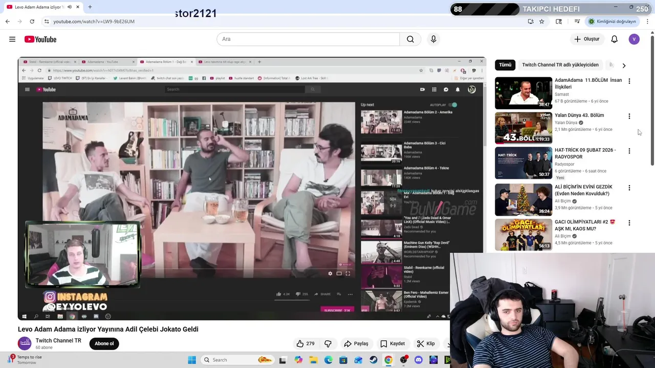Open Chrome media controls icon
This screenshot has height=368, width=655.
pyautogui.click(x=577, y=21)
